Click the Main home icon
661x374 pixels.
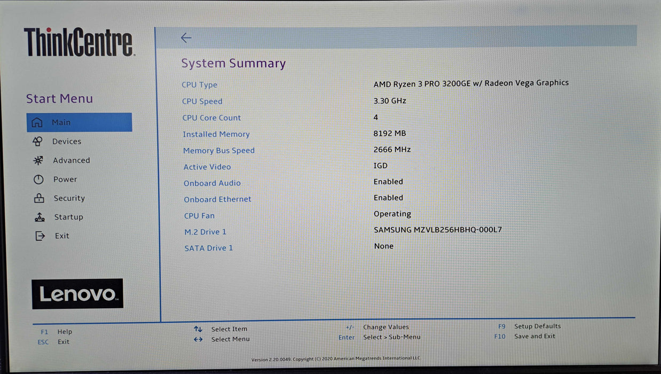(37, 122)
